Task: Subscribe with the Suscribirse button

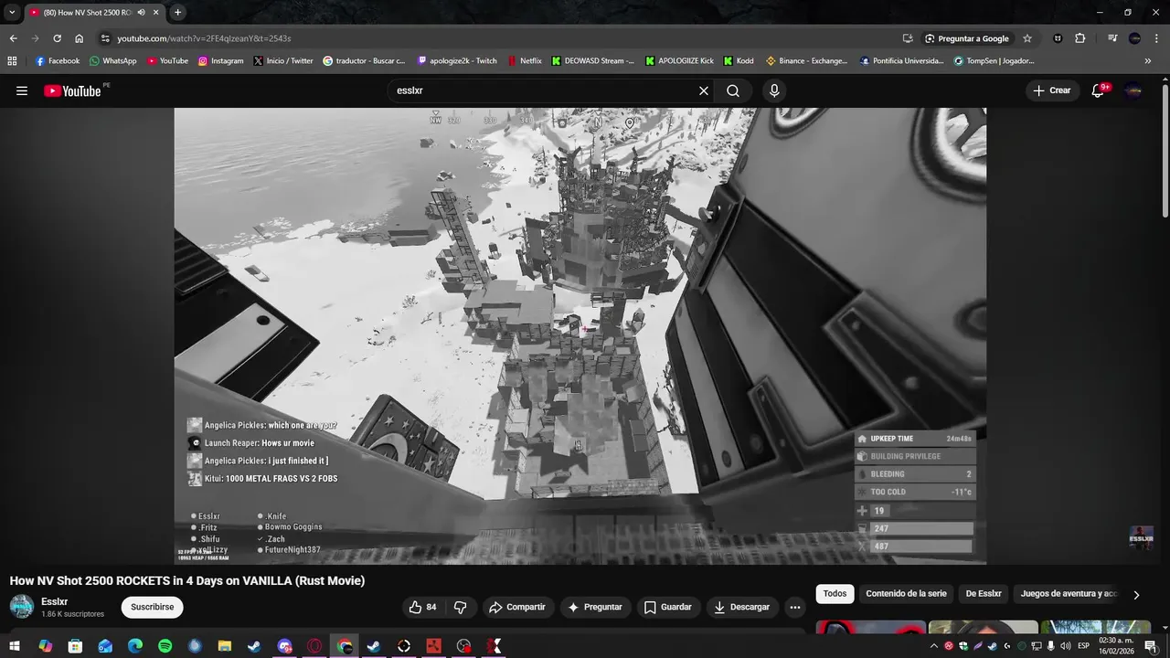Action: click(x=152, y=607)
